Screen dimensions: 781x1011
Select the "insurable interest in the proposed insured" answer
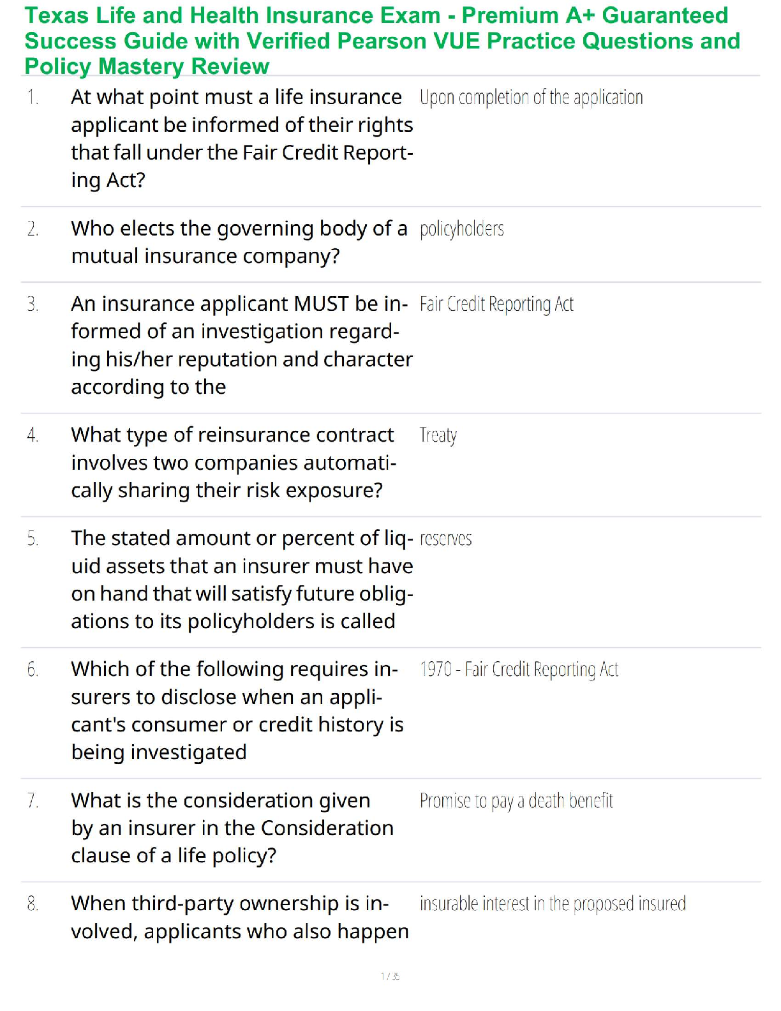553,904
